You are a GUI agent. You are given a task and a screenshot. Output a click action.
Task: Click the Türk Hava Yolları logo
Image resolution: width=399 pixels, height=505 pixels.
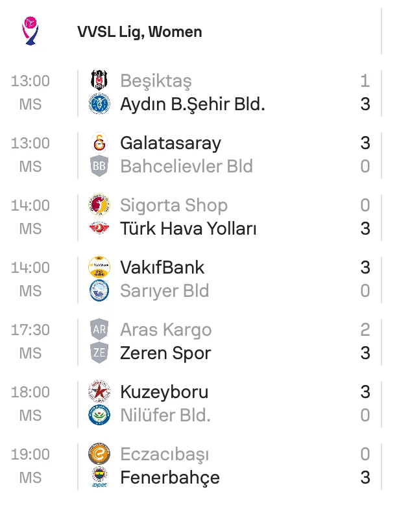pos(99,229)
